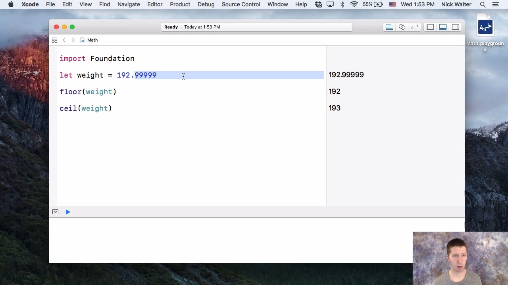Open the input source flag menu

(x=393, y=4)
